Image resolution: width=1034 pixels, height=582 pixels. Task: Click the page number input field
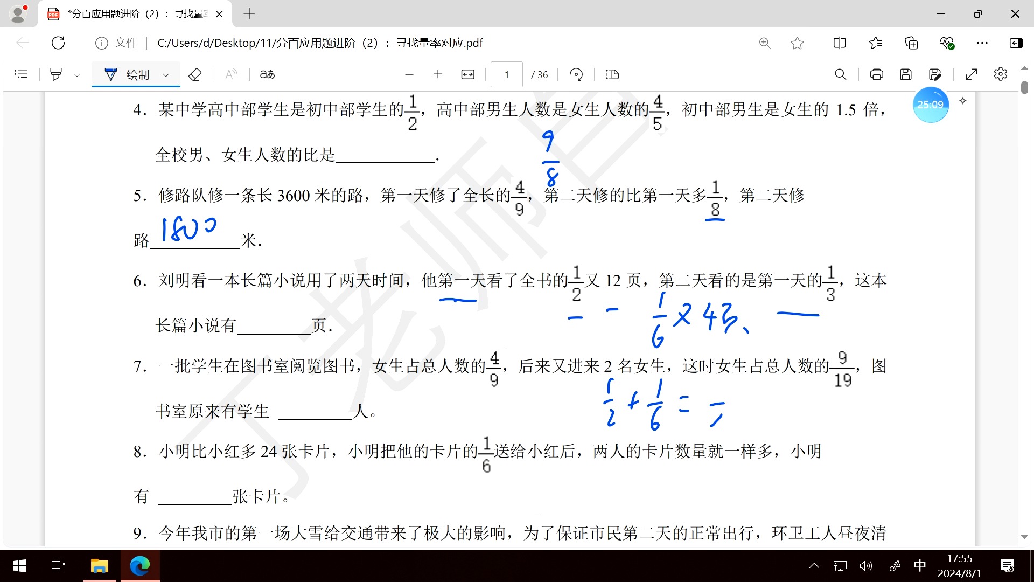(507, 74)
